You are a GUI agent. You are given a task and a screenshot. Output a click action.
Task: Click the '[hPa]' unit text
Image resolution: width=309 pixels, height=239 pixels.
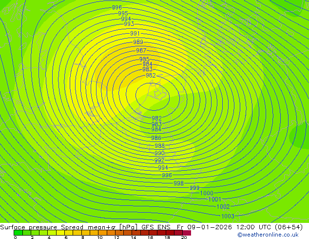pos(128,227)
